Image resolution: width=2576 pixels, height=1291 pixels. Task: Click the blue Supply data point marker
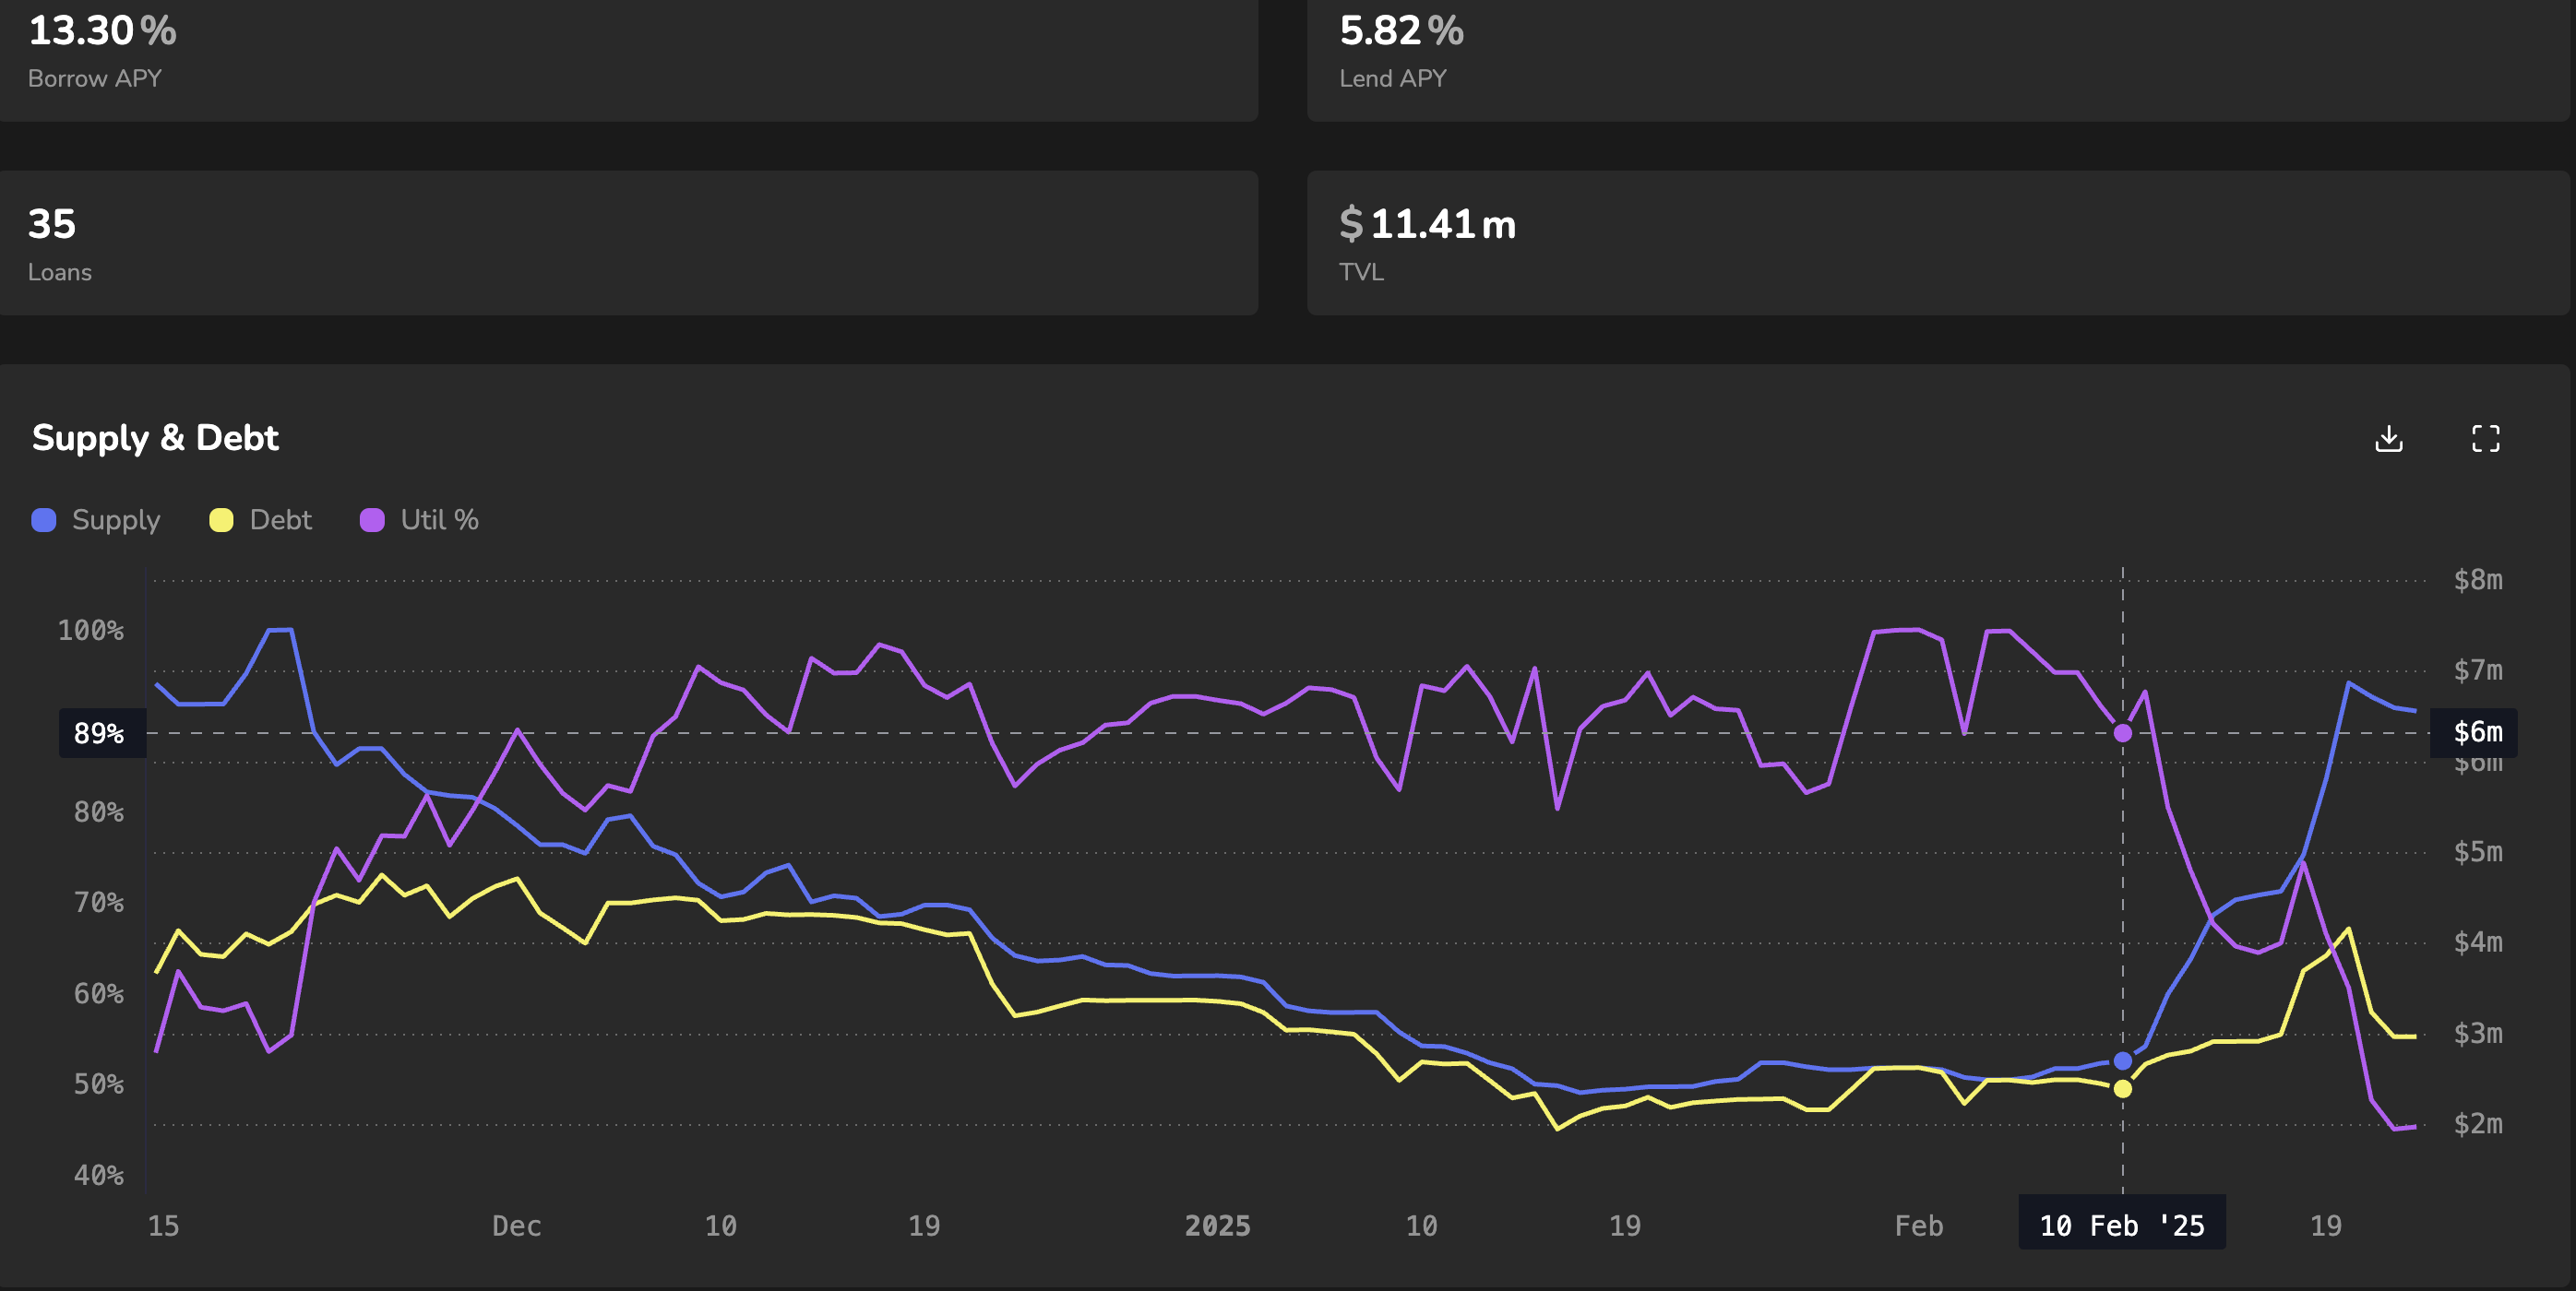coord(2122,1061)
